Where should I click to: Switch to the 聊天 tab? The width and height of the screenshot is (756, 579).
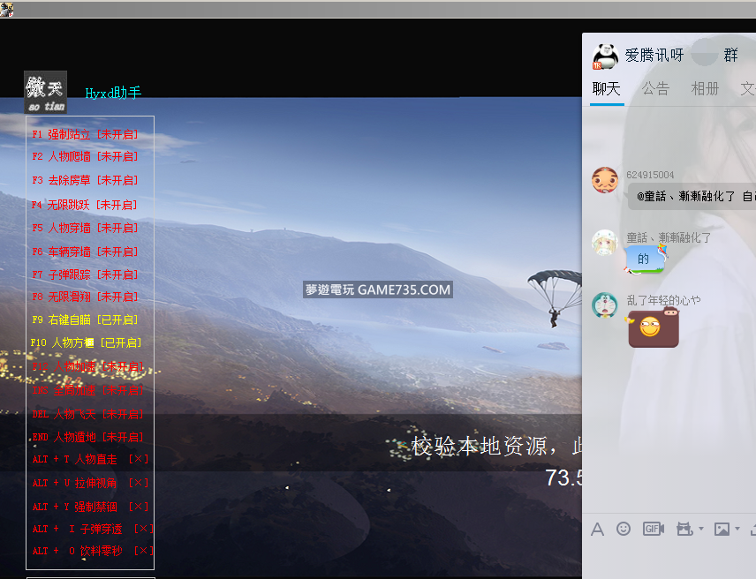click(x=607, y=89)
